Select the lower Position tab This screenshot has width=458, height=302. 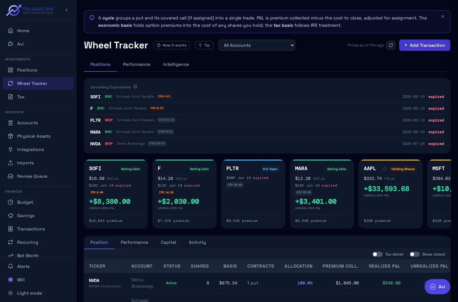coord(99,242)
